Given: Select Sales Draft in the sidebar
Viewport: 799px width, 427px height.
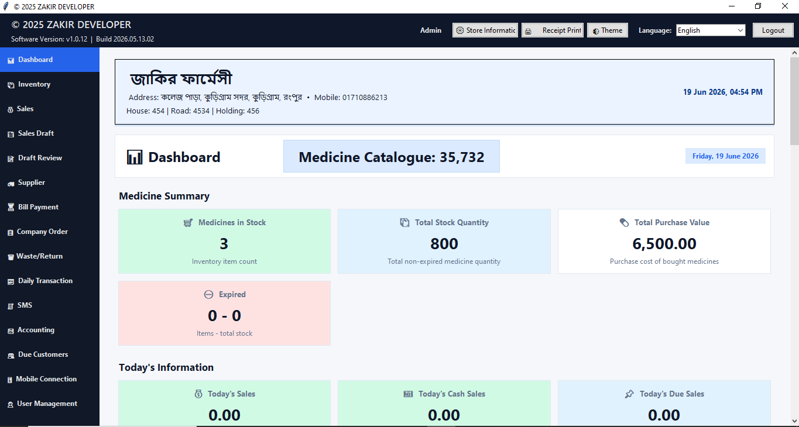Looking at the screenshot, I should point(50,133).
